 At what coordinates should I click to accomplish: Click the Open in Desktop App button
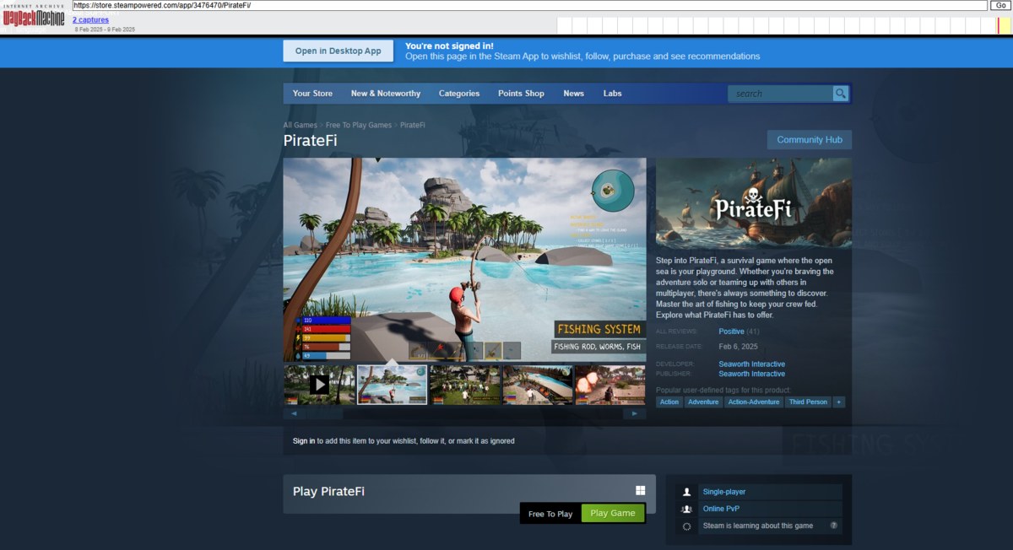339,51
